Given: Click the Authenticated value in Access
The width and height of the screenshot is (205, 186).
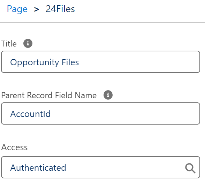Looking at the screenshot, I should (38, 168).
